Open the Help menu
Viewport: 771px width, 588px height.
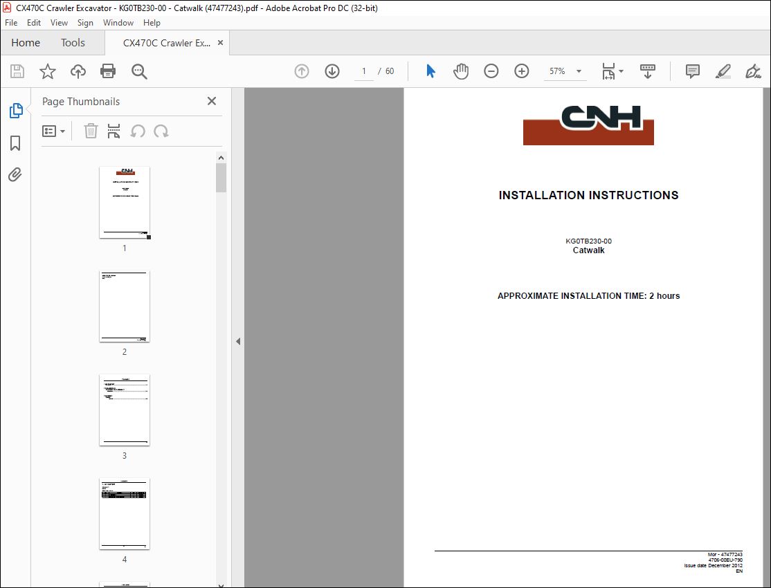pyautogui.click(x=152, y=23)
